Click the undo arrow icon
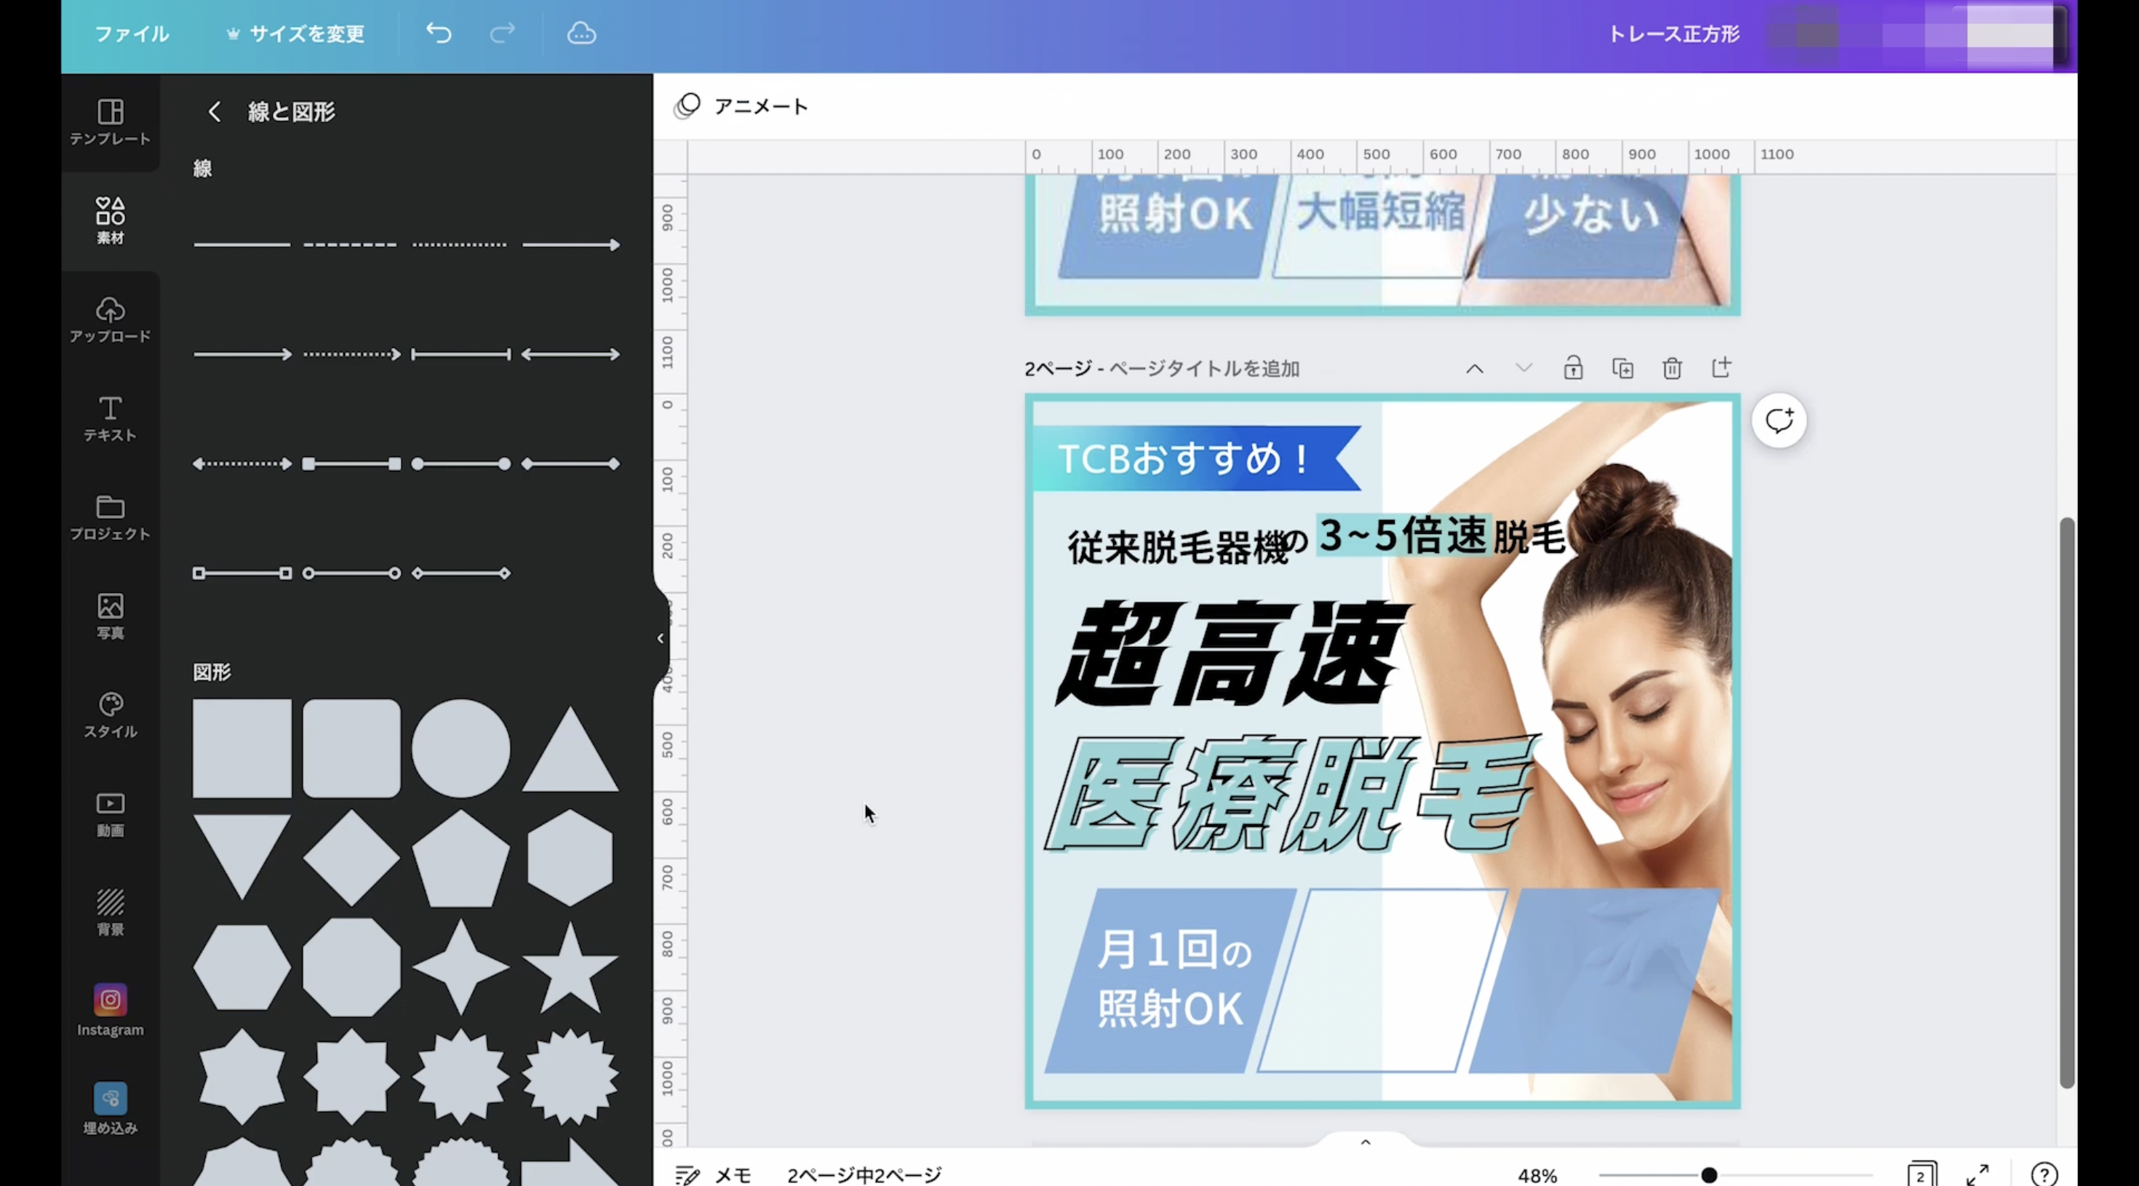 pyautogui.click(x=439, y=33)
